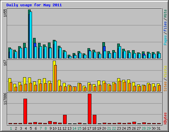Click day label 22 on the x-axis
The image size is (169, 132).
tap(114, 128)
